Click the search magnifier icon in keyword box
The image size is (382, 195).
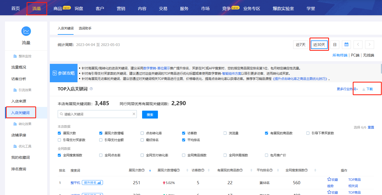point(62,114)
